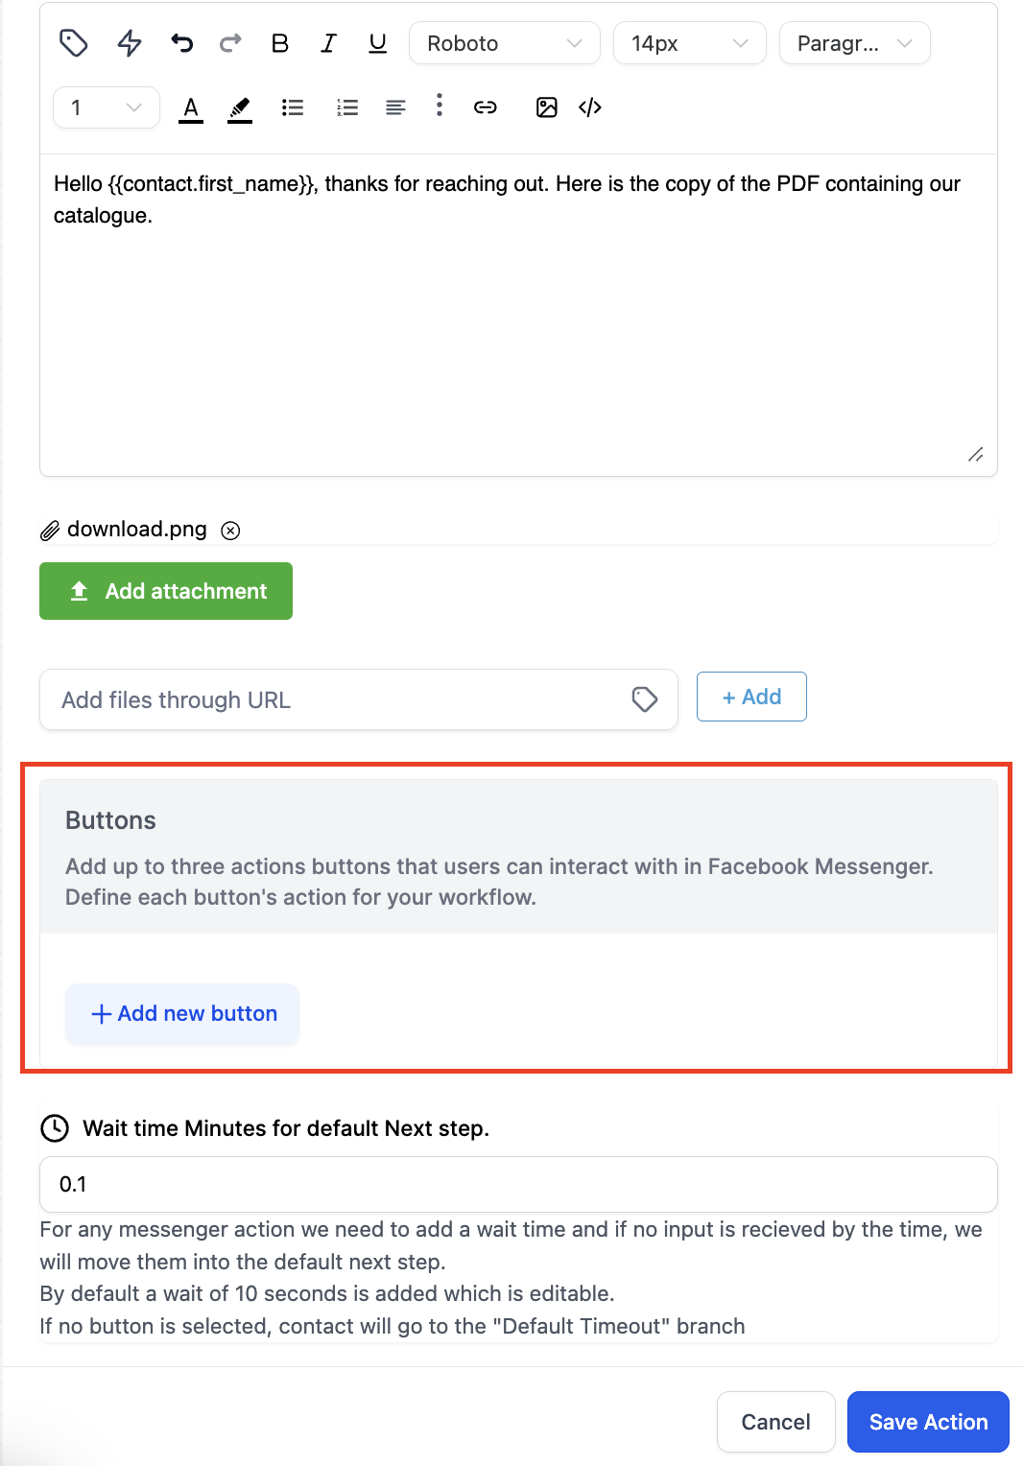This screenshot has width=1023, height=1466.
Task: Click the lightning bolt trigger icon
Action: coord(130,43)
